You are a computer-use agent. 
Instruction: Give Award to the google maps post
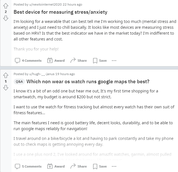click(56, 166)
